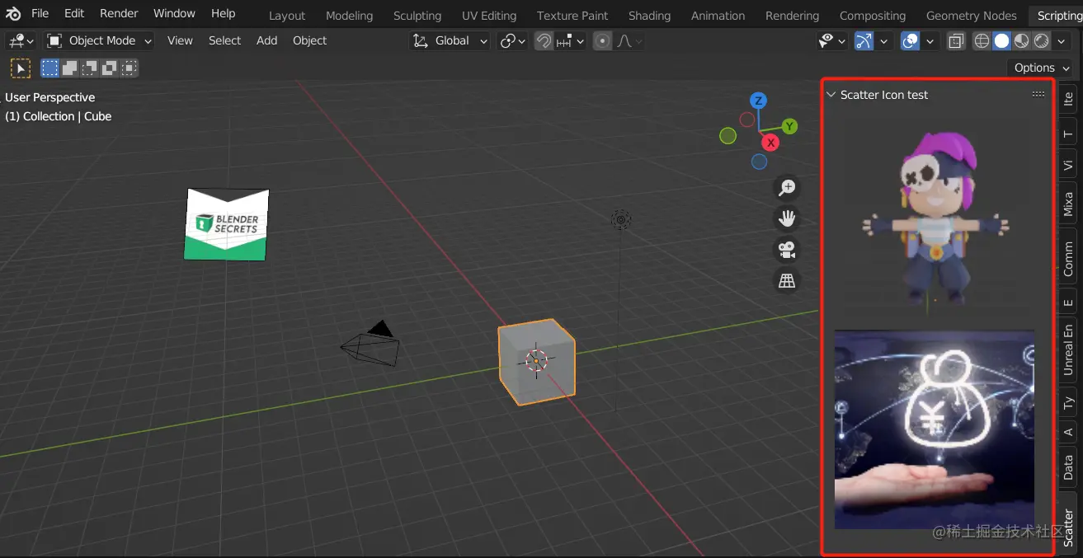Toggle snapping magnet icon
1083x558 pixels.
click(544, 40)
